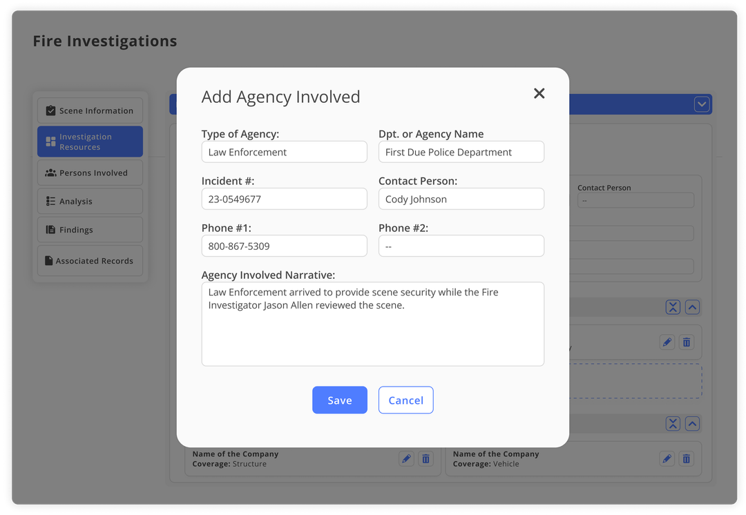Close the Add Agency Involved dialog
Image resolution: width=746 pixels, height=515 pixels.
point(539,93)
